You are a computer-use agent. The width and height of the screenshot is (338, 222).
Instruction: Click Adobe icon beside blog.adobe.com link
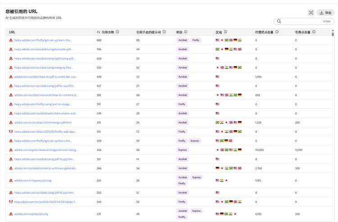pos(11,202)
